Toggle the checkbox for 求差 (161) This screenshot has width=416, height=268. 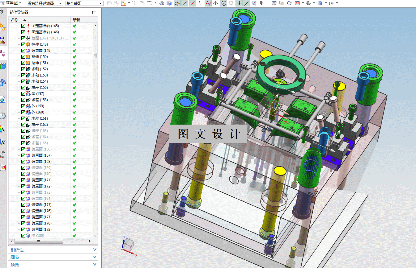pyautogui.click(x=23, y=118)
